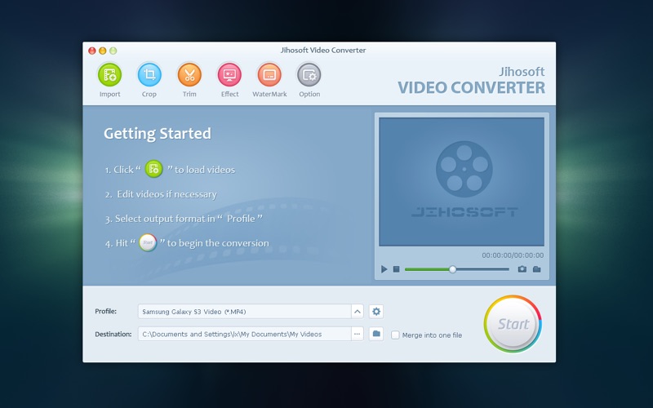Click the Samsung Galaxy S3 Video profile box

(244, 312)
